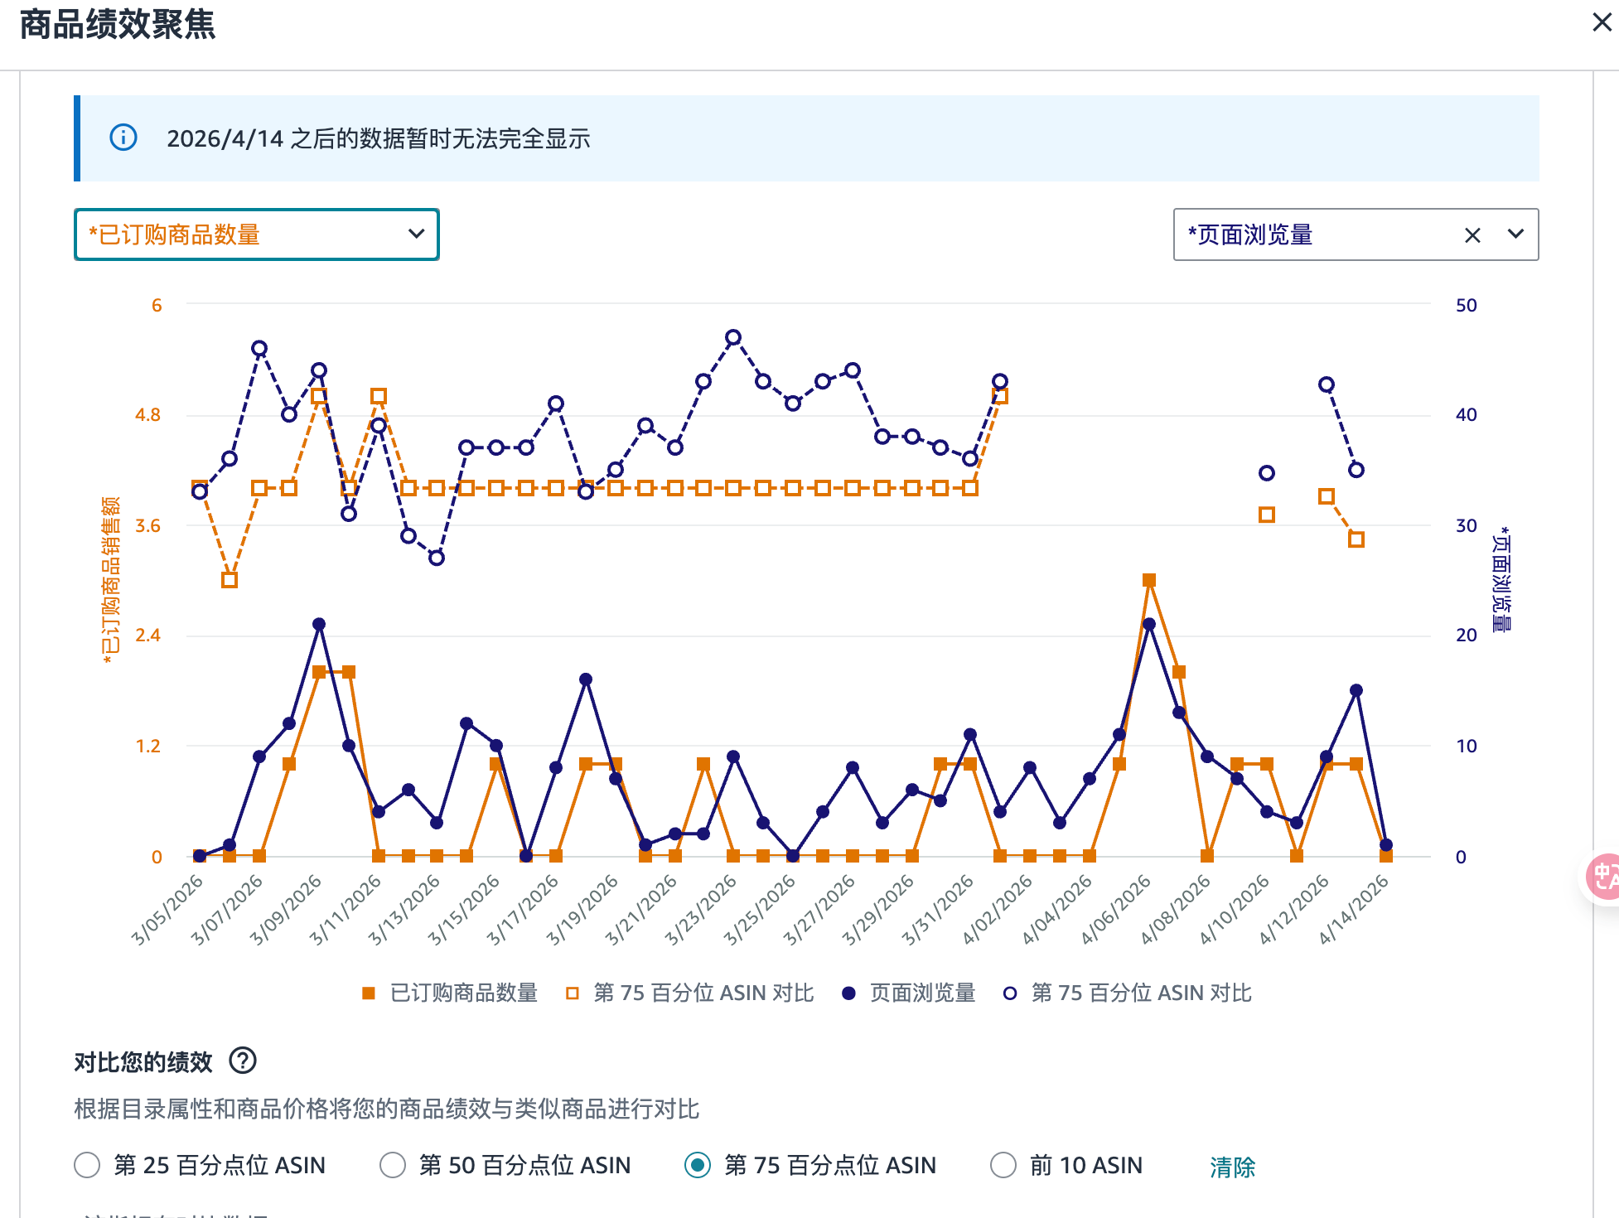Toggle the hollow orange square legend marker
1619x1218 pixels.
click(572, 993)
